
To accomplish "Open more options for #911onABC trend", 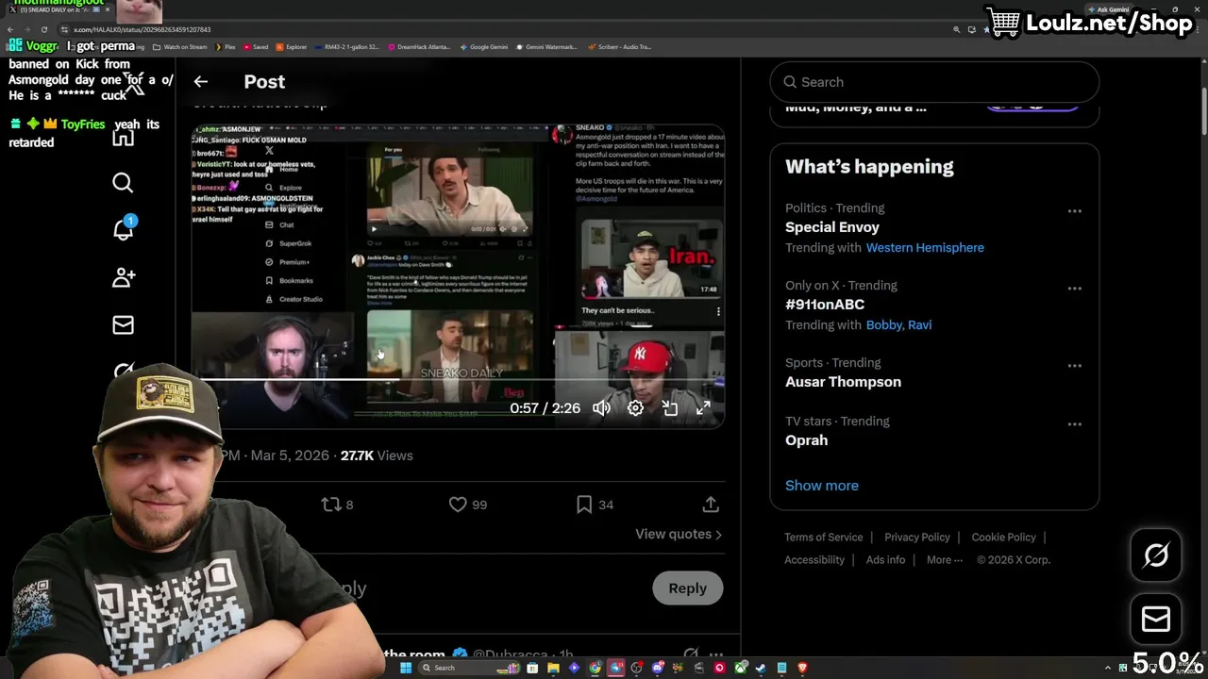I will point(1074,289).
